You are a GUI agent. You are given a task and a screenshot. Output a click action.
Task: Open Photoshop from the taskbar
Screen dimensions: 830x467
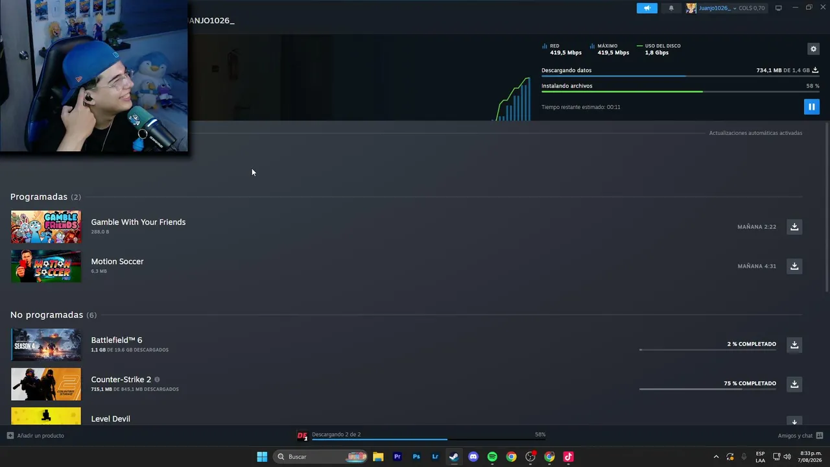(x=416, y=457)
